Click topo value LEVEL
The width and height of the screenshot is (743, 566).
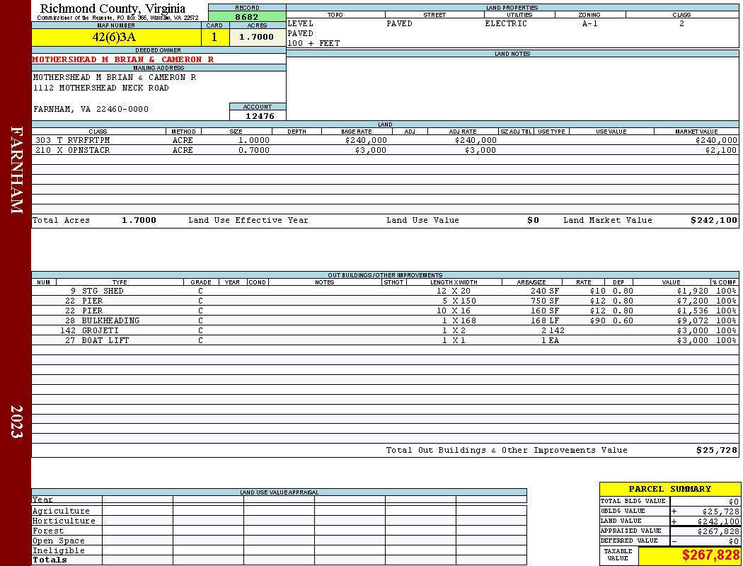(301, 23)
